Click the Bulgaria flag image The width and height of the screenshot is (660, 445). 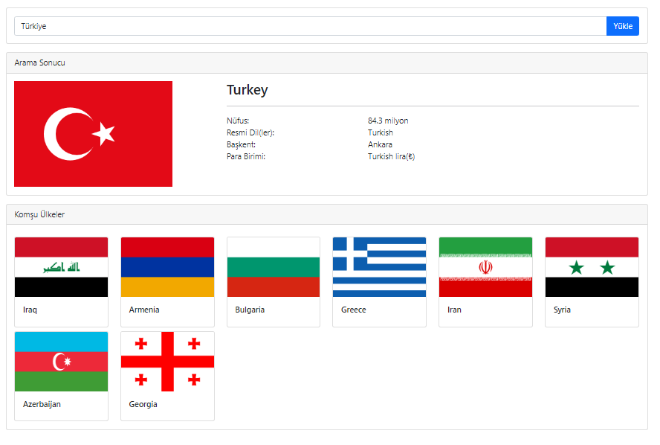(274, 267)
